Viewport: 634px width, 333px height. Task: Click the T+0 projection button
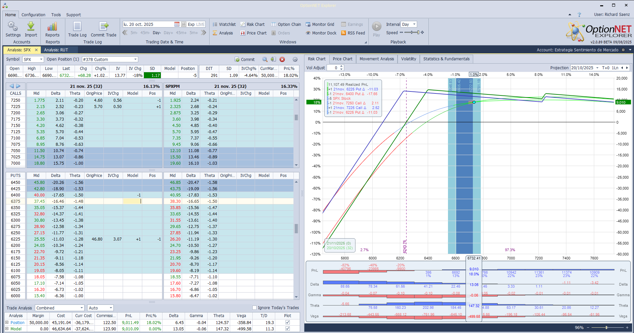606,68
